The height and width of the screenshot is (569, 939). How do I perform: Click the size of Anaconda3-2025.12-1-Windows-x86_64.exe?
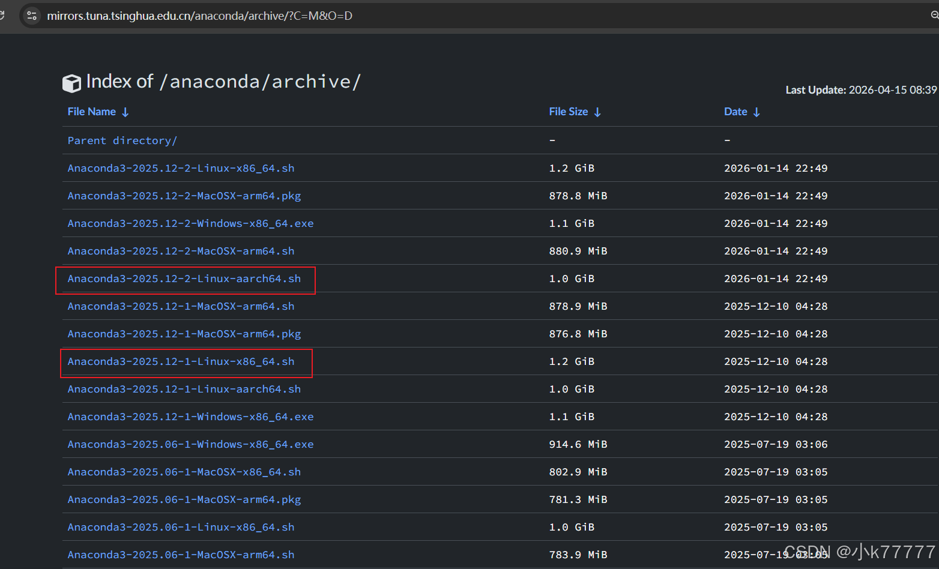point(572,417)
